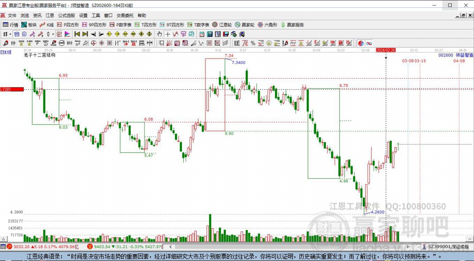Open the 六角形 hexagon tool
474x261 pixels.
(267, 25)
